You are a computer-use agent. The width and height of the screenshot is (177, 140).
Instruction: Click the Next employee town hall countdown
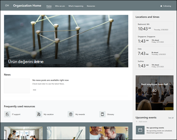155,93
